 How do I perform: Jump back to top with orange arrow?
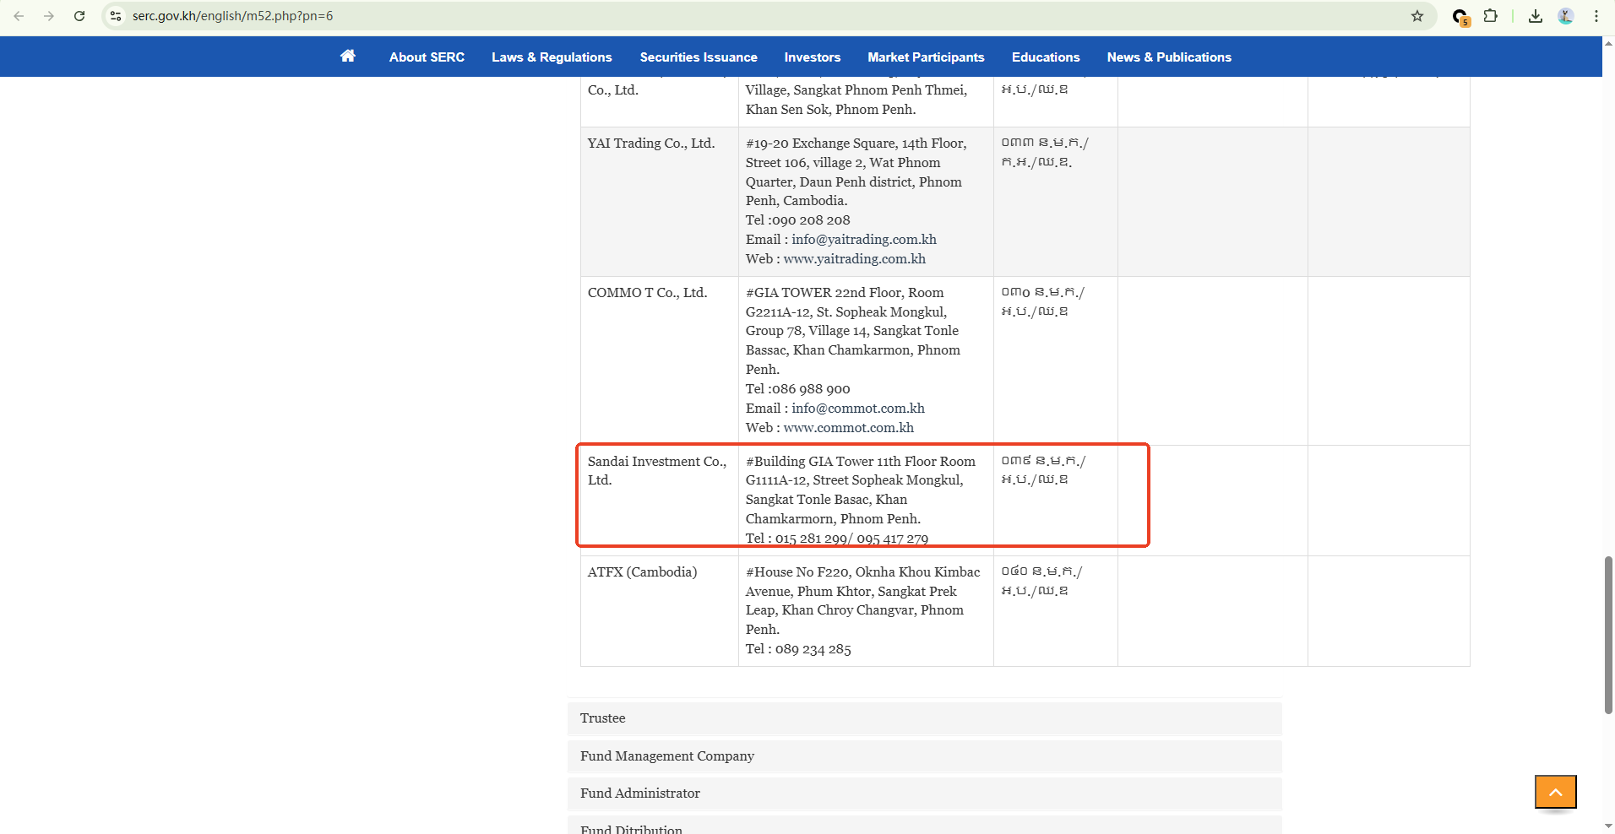pyautogui.click(x=1556, y=792)
